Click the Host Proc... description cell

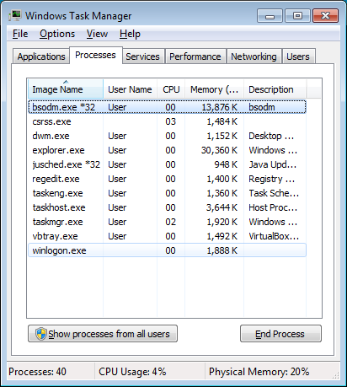273,207
